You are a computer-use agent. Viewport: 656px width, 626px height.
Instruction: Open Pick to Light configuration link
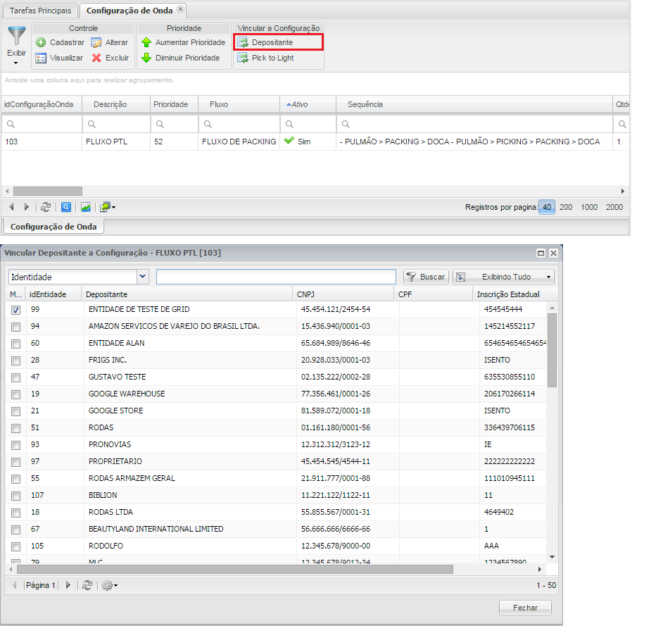click(x=272, y=58)
